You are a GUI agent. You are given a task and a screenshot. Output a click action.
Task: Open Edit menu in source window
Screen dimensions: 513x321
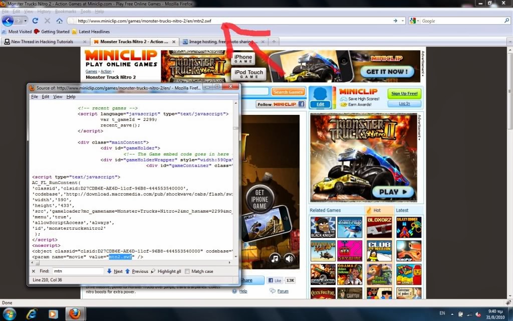pos(46,97)
